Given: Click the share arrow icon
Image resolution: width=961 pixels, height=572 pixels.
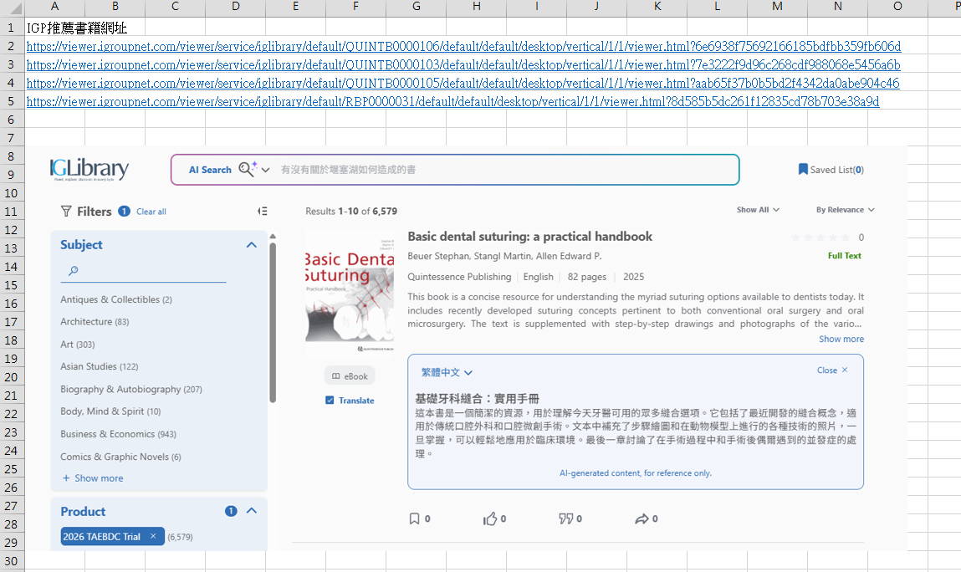Looking at the screenshot, I should coord(642,518).
